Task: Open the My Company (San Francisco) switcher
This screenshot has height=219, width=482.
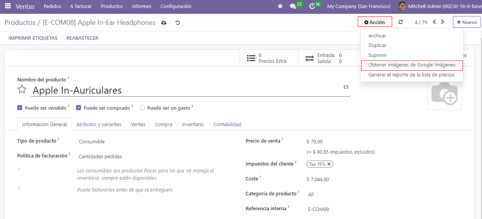Action: [359, 6]
